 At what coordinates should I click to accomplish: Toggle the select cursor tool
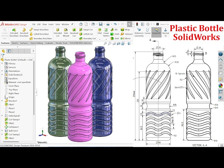coord(129,24)
